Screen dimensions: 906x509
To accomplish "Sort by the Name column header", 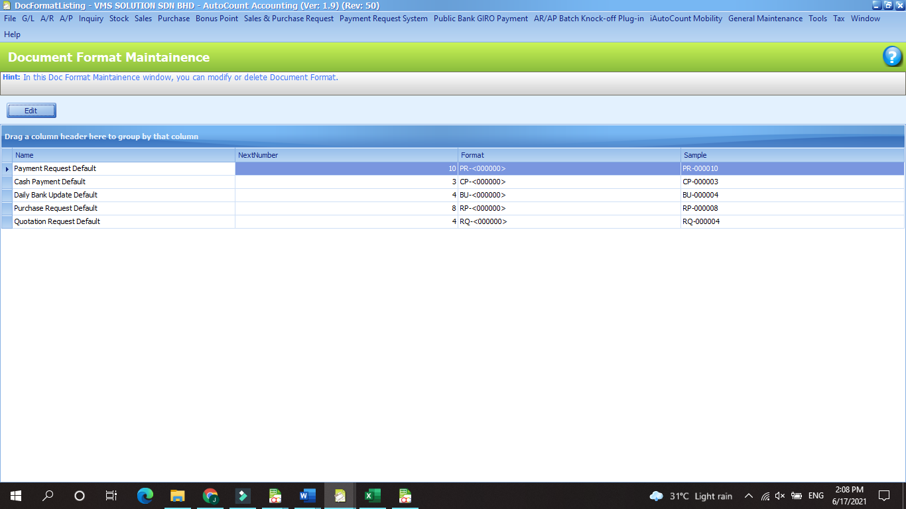I will pyautogui.click(x=123, y=155).
